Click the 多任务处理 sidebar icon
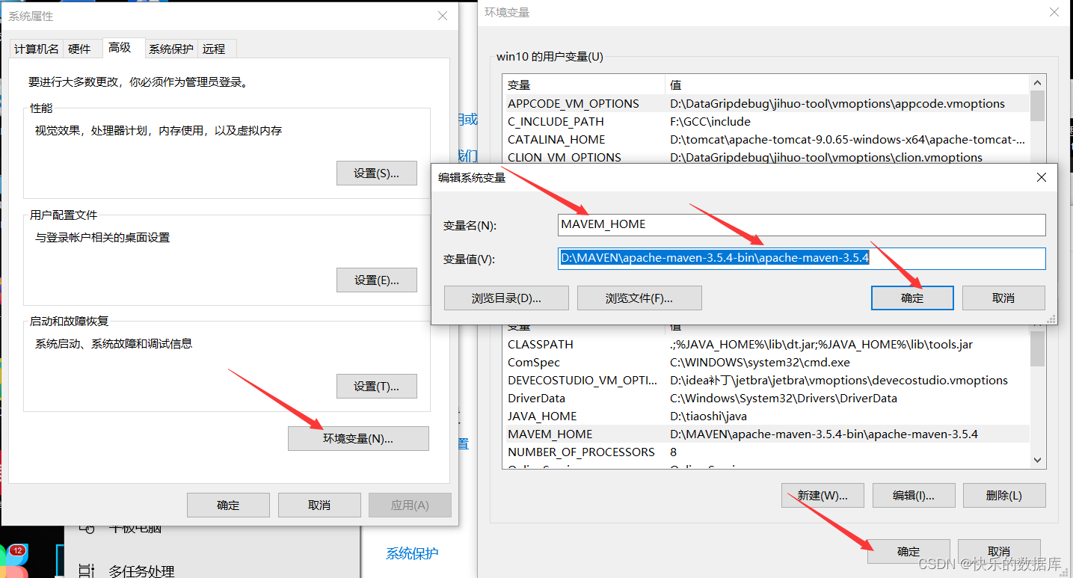 [87, 571]
